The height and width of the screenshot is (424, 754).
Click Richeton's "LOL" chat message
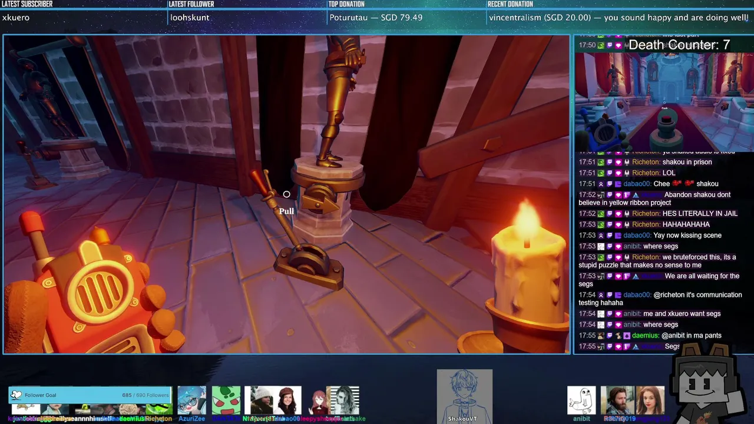669,173
